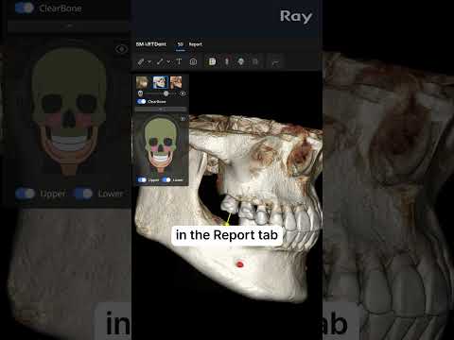
Task: Click the icon at skull diagram corner
Action: (x=183, y=118)
